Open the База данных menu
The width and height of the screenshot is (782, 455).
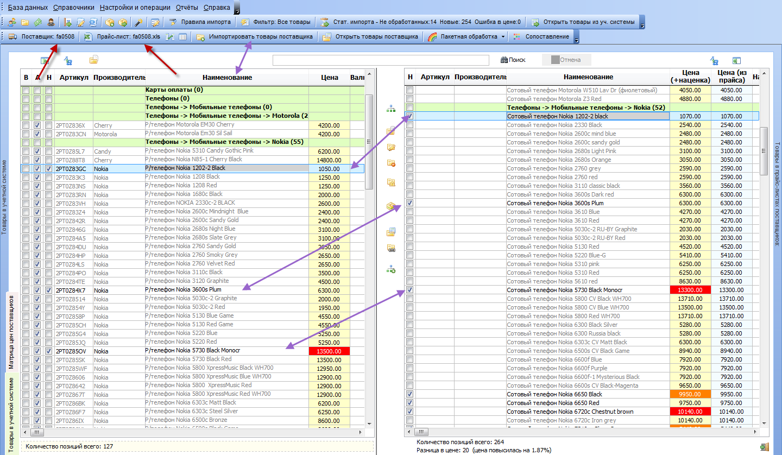(28, 8)
